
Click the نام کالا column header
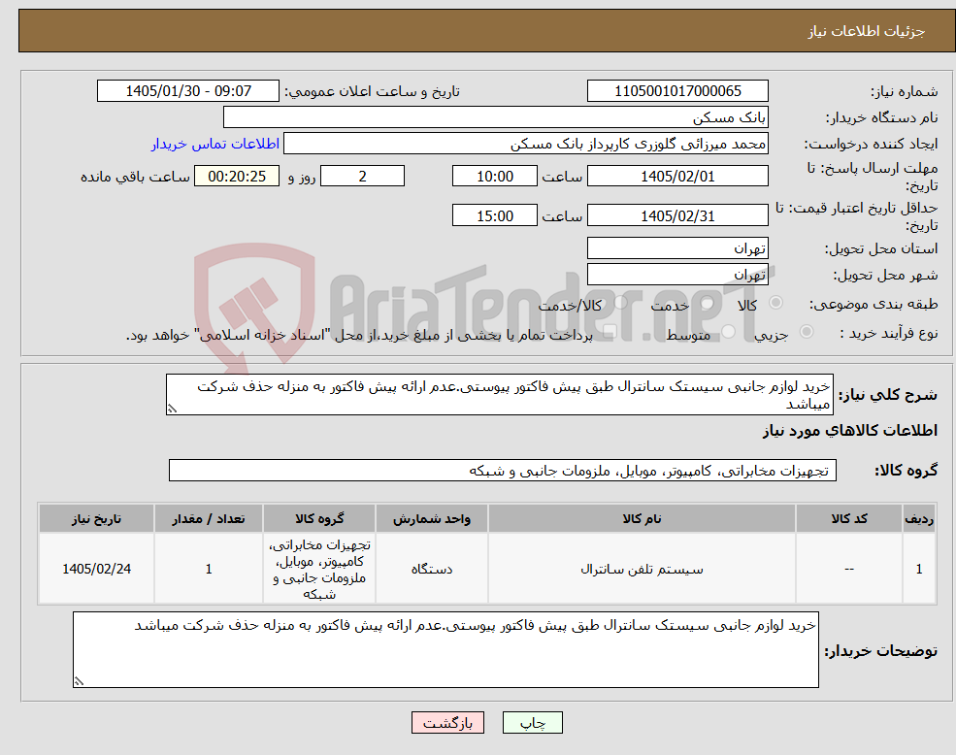tap(642, 518)
